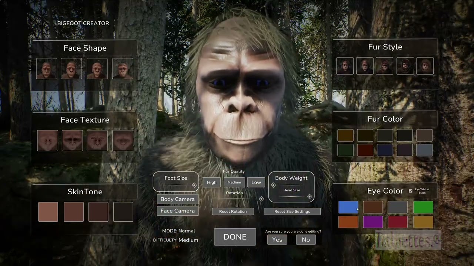The height and width of the screenshot is (266, 474).
Task: Click the Rotation slider handle
Action: pos(261,199)
